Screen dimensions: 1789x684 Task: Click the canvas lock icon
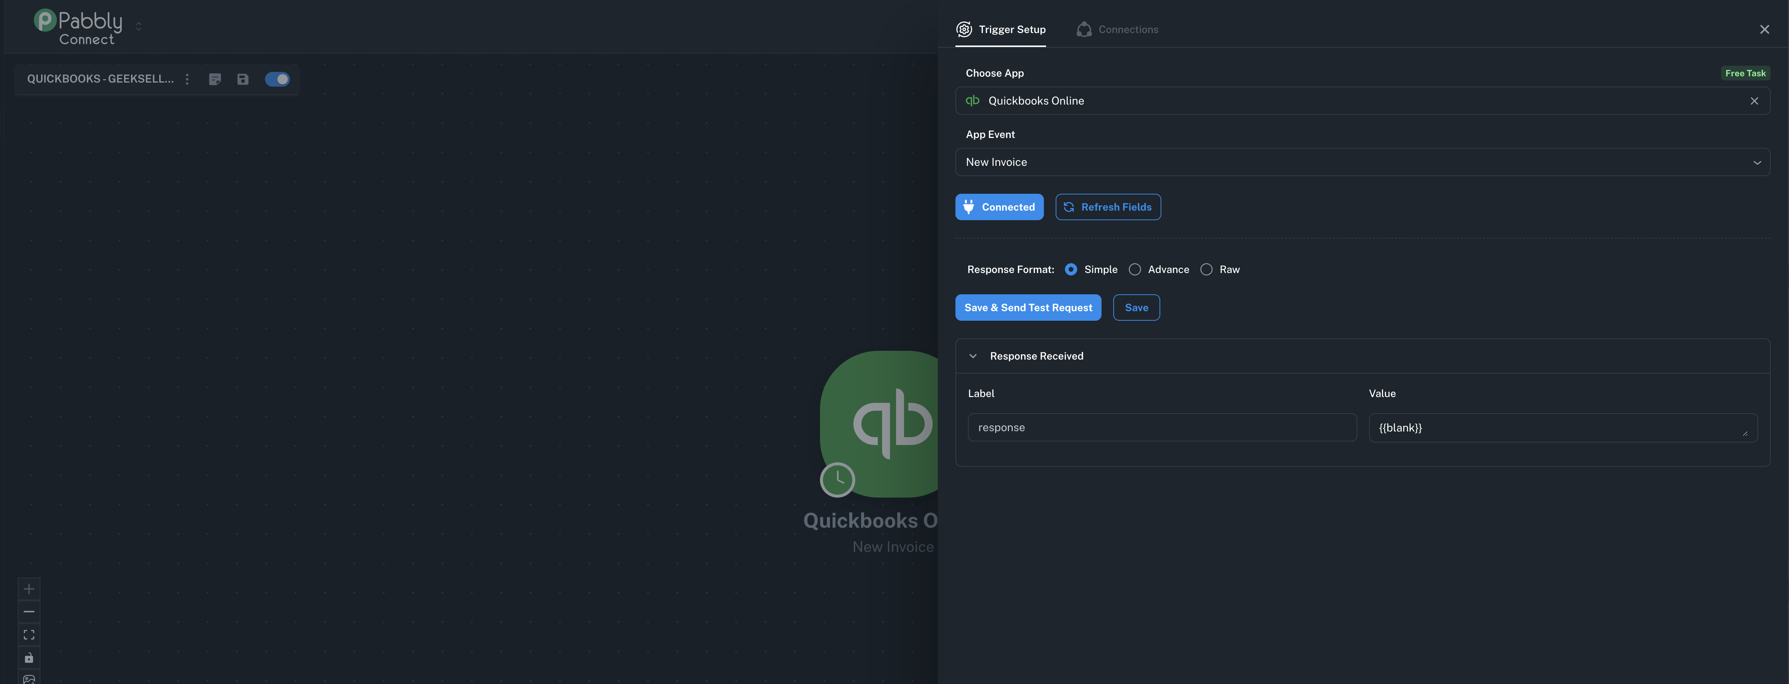[29, 658]
